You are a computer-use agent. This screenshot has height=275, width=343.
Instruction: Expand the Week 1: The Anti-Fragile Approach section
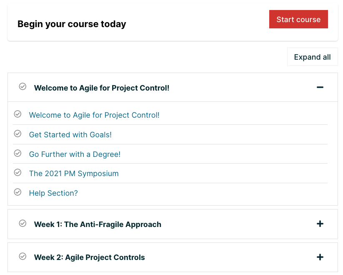(320, 224)
